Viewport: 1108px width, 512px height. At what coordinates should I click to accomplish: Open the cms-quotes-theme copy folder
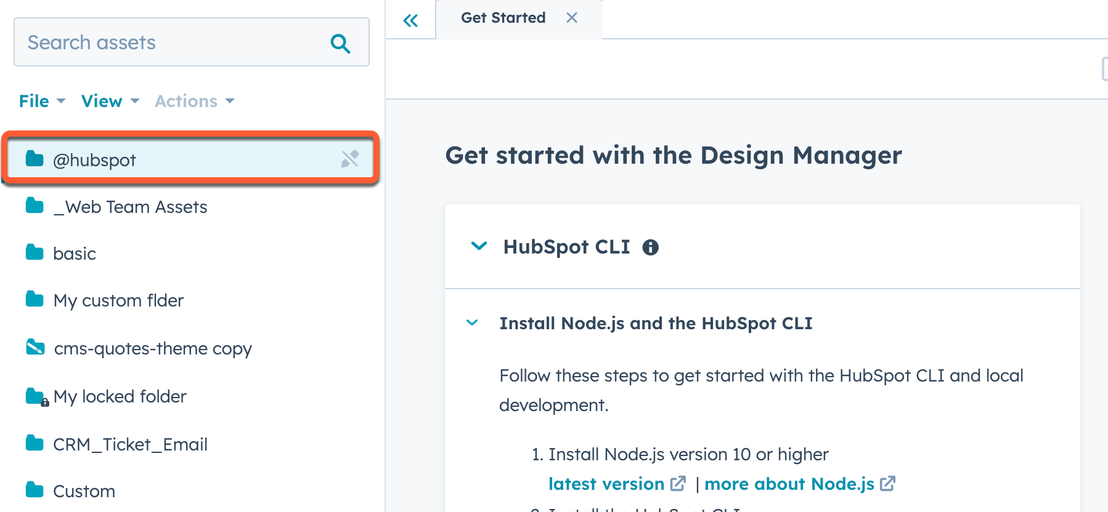153,348
